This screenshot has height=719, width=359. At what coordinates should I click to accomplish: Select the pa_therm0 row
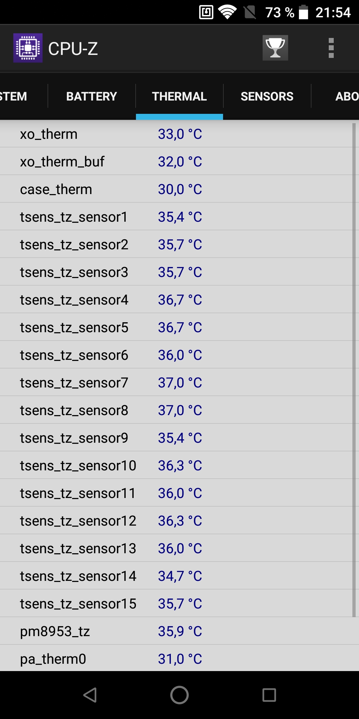179,658
